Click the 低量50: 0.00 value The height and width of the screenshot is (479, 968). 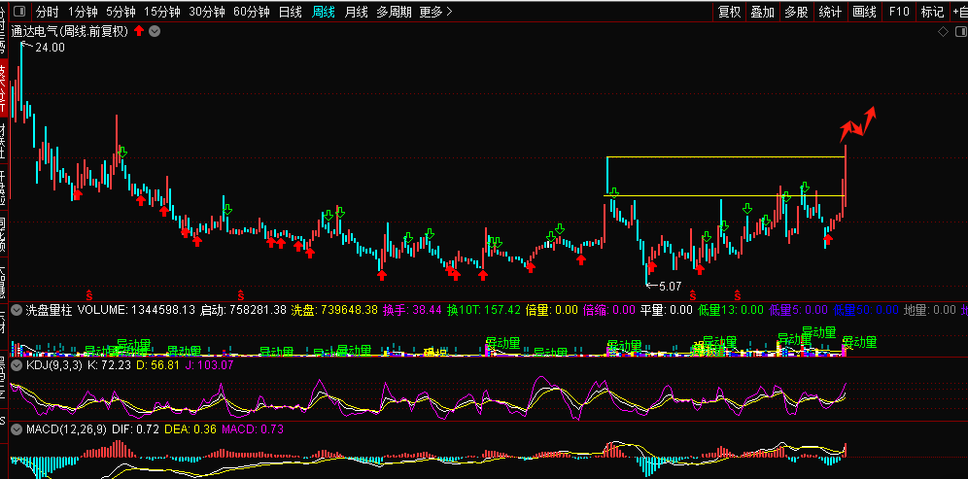pyautogui.click(x=866, y=310)
